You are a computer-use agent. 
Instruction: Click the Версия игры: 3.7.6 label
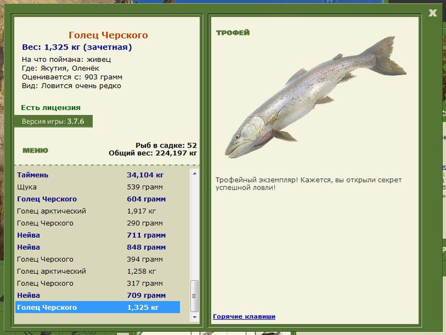[53, 121]
